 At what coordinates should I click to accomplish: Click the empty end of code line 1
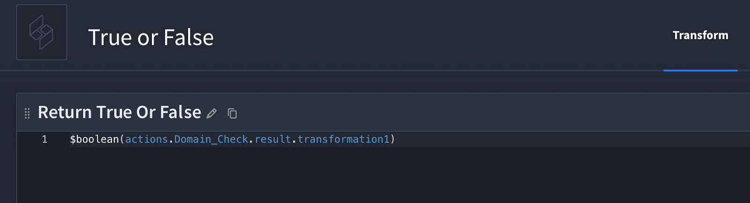[x=562, y=139]
